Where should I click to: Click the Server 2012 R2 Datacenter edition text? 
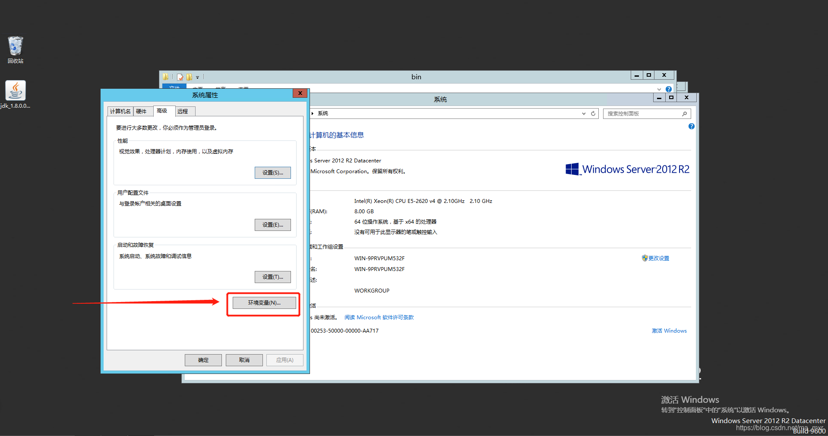(x=346, y=161)
